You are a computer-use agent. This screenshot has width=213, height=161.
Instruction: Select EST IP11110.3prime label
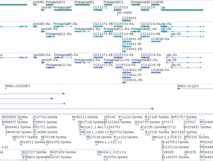tap(130, 117)
